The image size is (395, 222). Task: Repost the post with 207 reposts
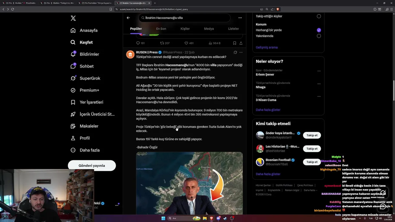(x=165, y=43)
